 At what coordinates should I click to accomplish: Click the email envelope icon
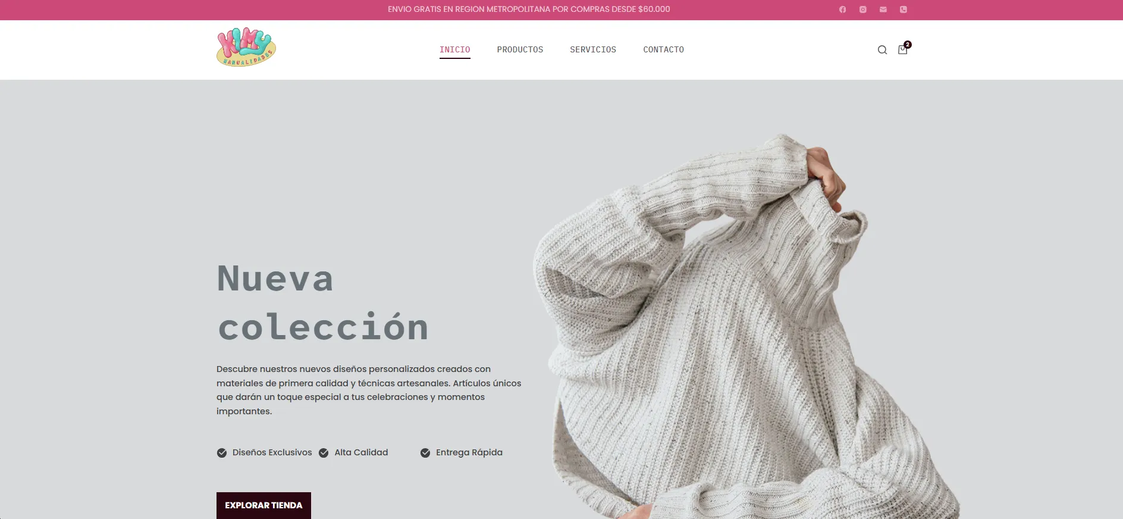(883, 10)
